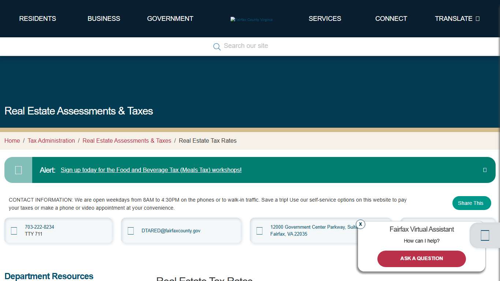
Task: Dismiss the alert banner via its right-side icon
Action: pyautogui.click(x=485, y=170)
